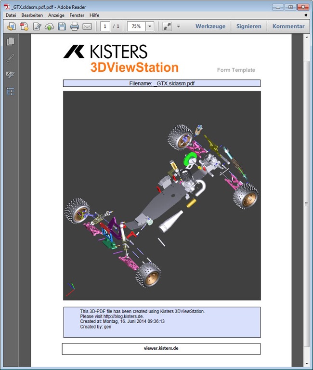Click the 3D buggy model view
The height and width of the screenshot is (370, 313).
tap(162, 196)
